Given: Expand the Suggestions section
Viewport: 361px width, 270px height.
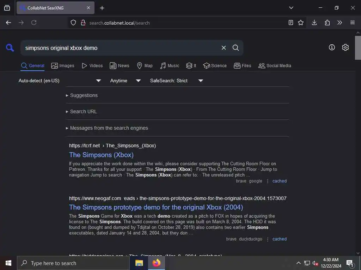Looking at the screenshot, I should pyautogui.click(x=82, y=95).
